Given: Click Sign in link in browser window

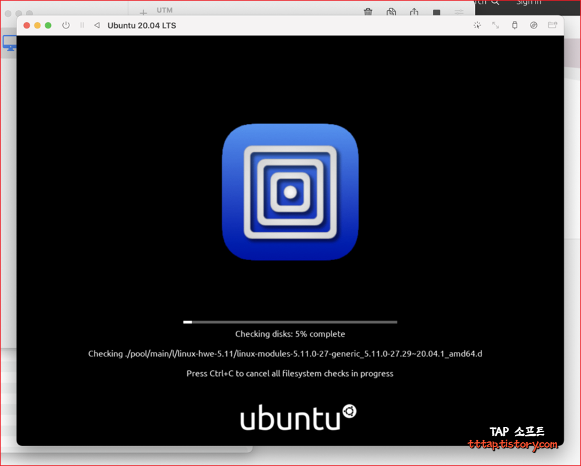Looking at the screenshot, I should click(x=529, y=3).
